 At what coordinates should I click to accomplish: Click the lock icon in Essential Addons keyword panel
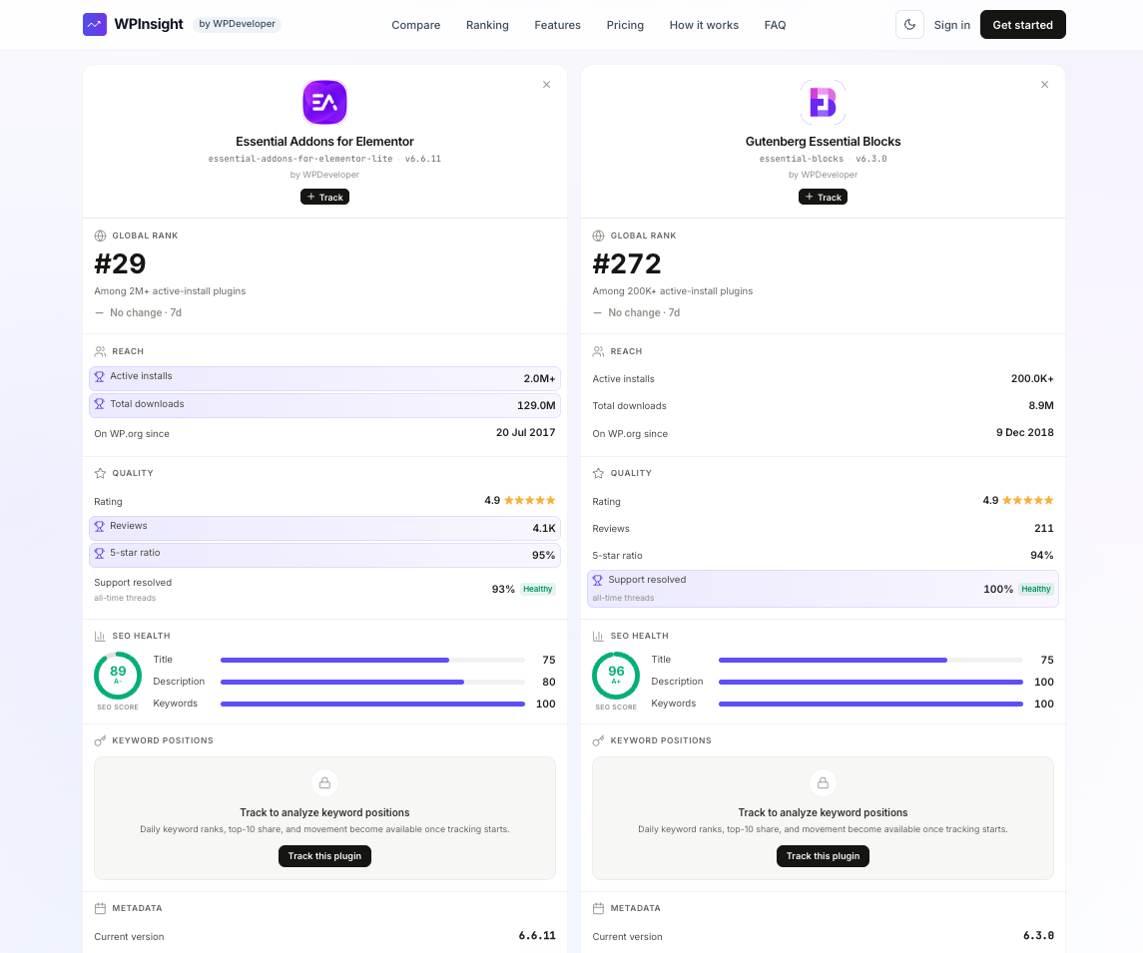tap(324, 782)
